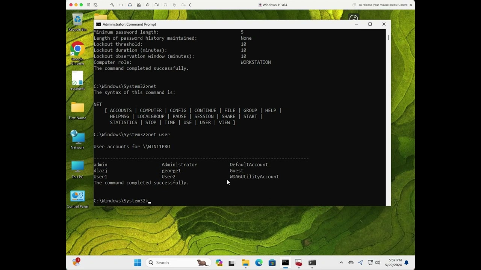Open File Explorer from taskbar
The height and width of the screenshot is (270, 481).
[245, 262]
